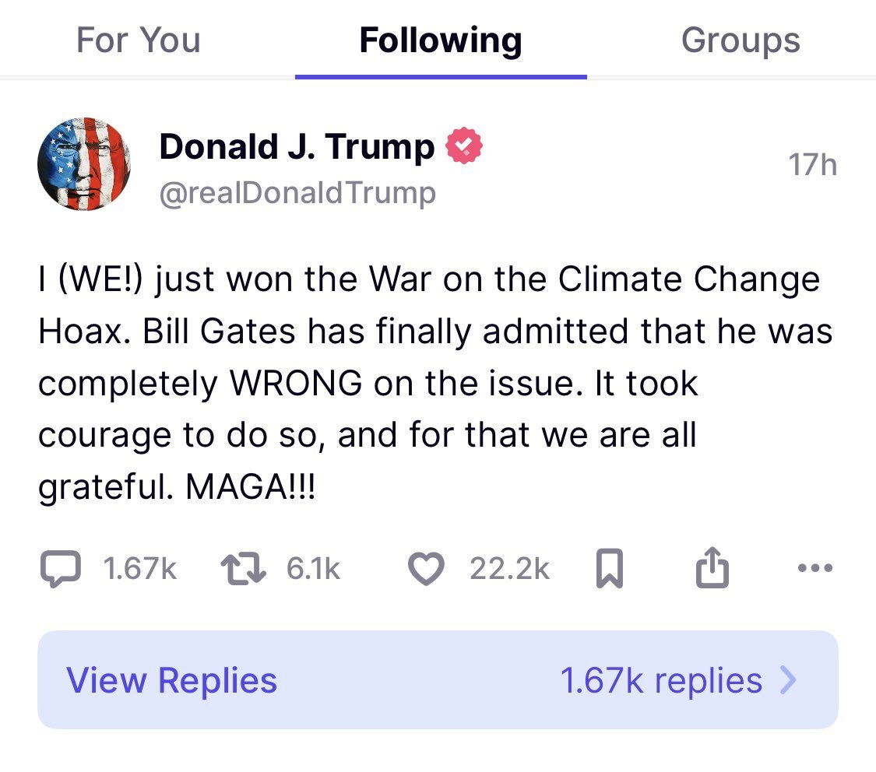Viewport: 876px width, 772px height.
Task: Open the post text about Climate Change Hoax
Action: 434,384
